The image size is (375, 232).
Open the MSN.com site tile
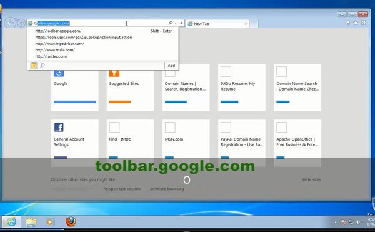(x=186, y=143)
